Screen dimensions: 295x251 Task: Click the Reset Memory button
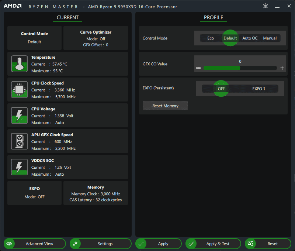165,106
